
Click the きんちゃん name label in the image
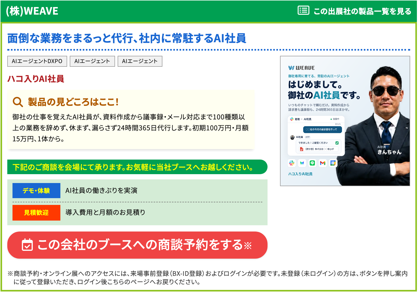point(390,152)
